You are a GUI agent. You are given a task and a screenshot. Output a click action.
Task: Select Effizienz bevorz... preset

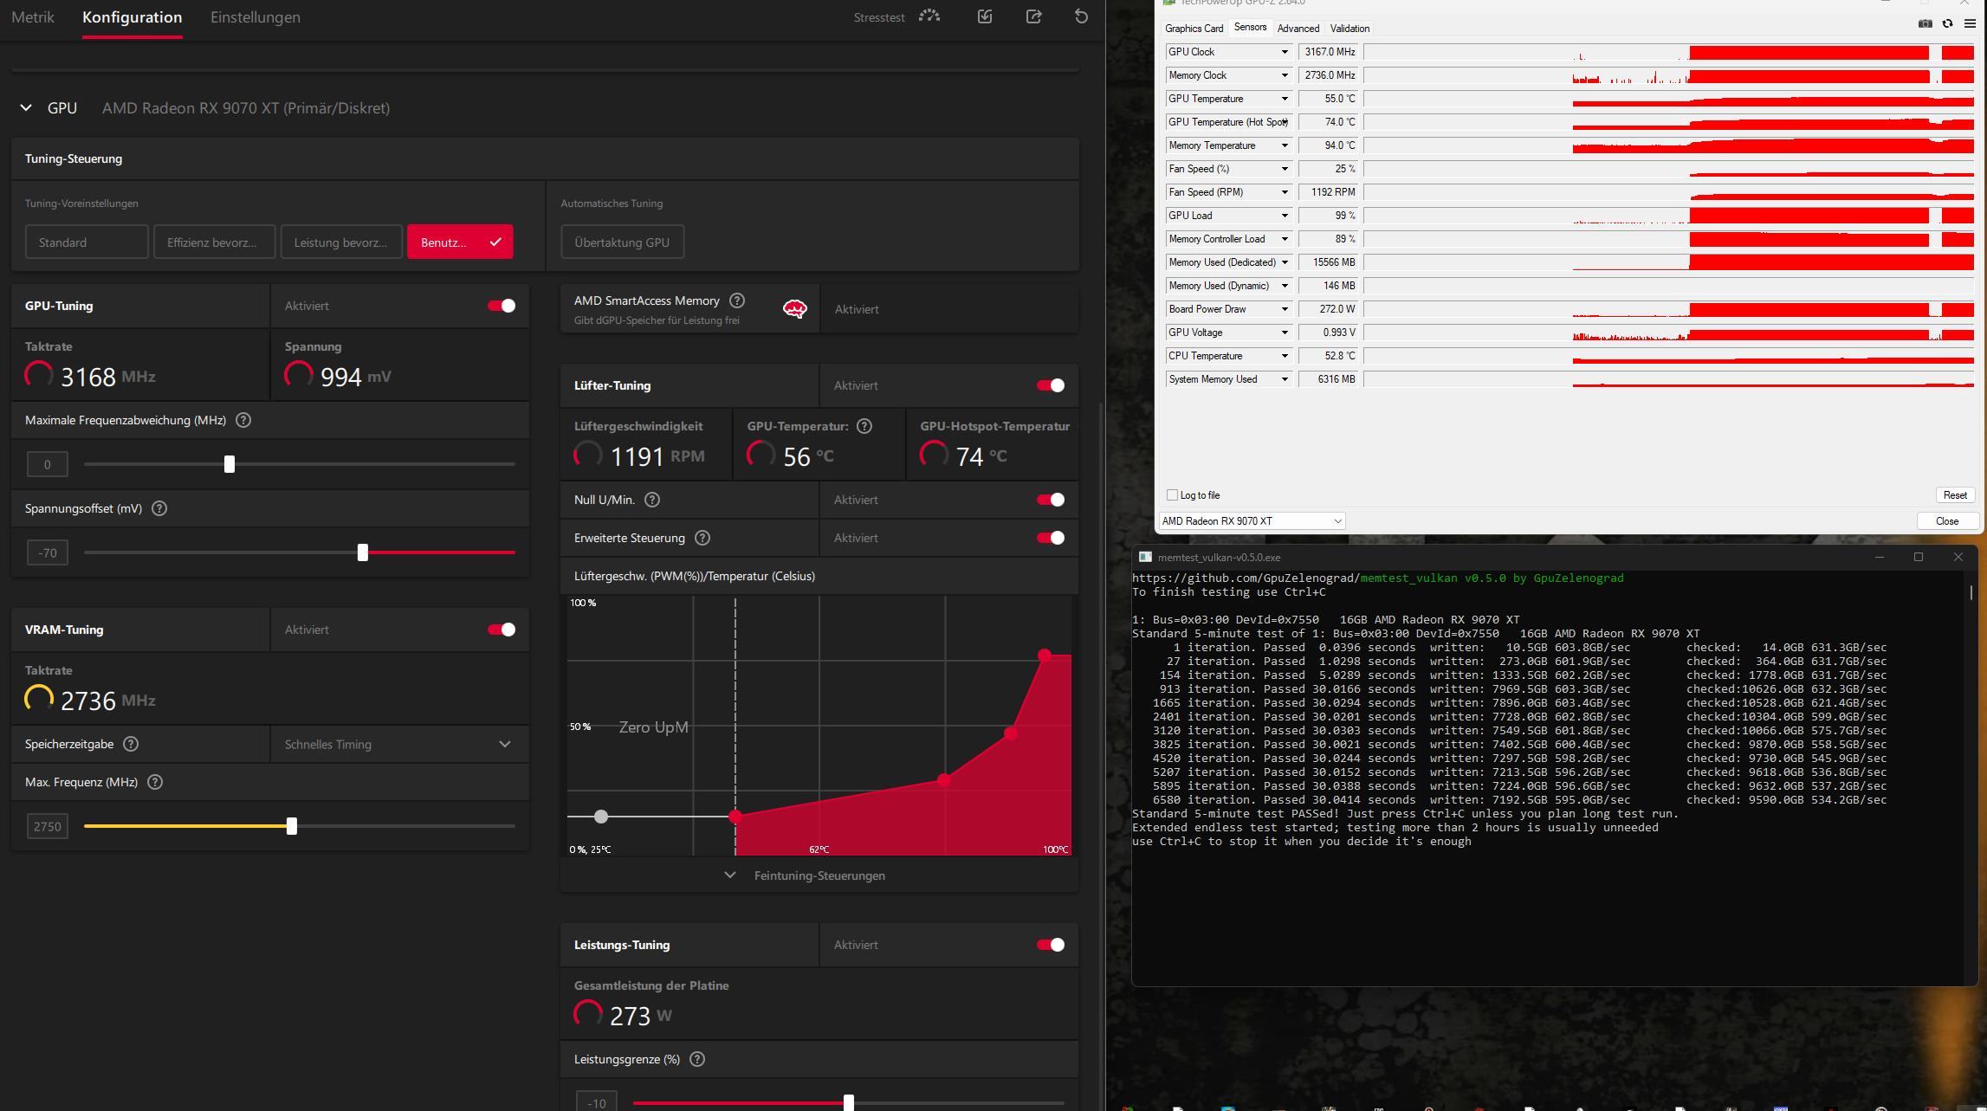click(x=214, y=242)
